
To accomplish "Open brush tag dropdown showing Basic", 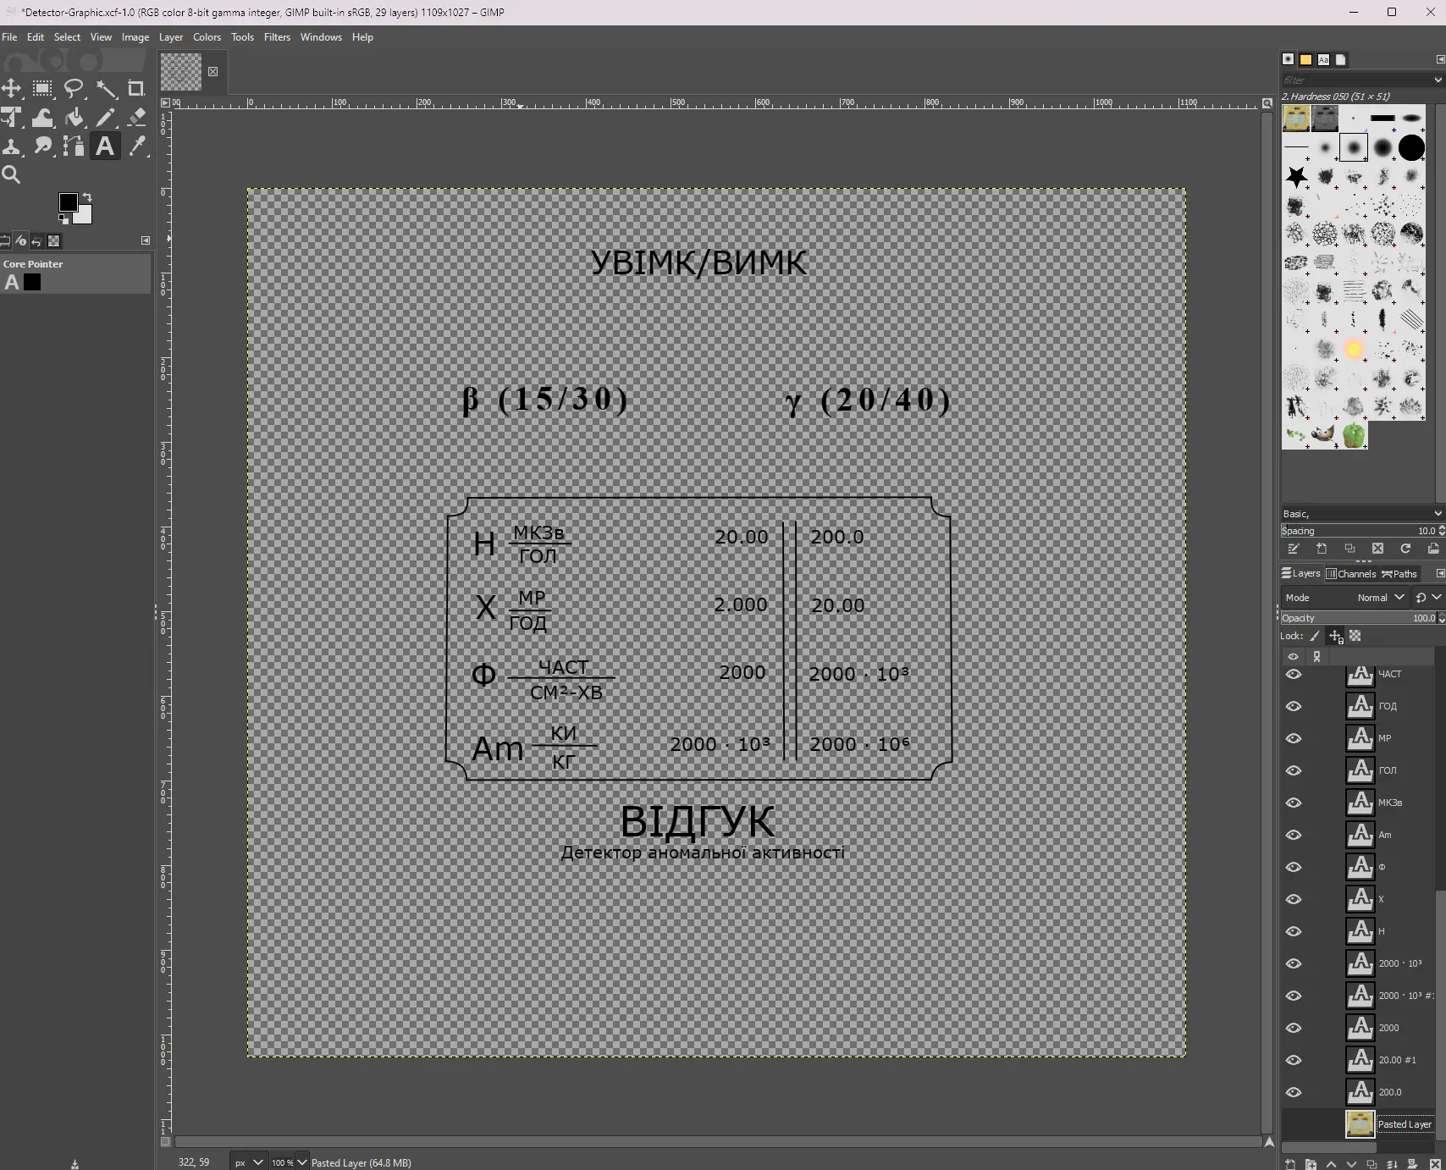I will point(1361,514).
